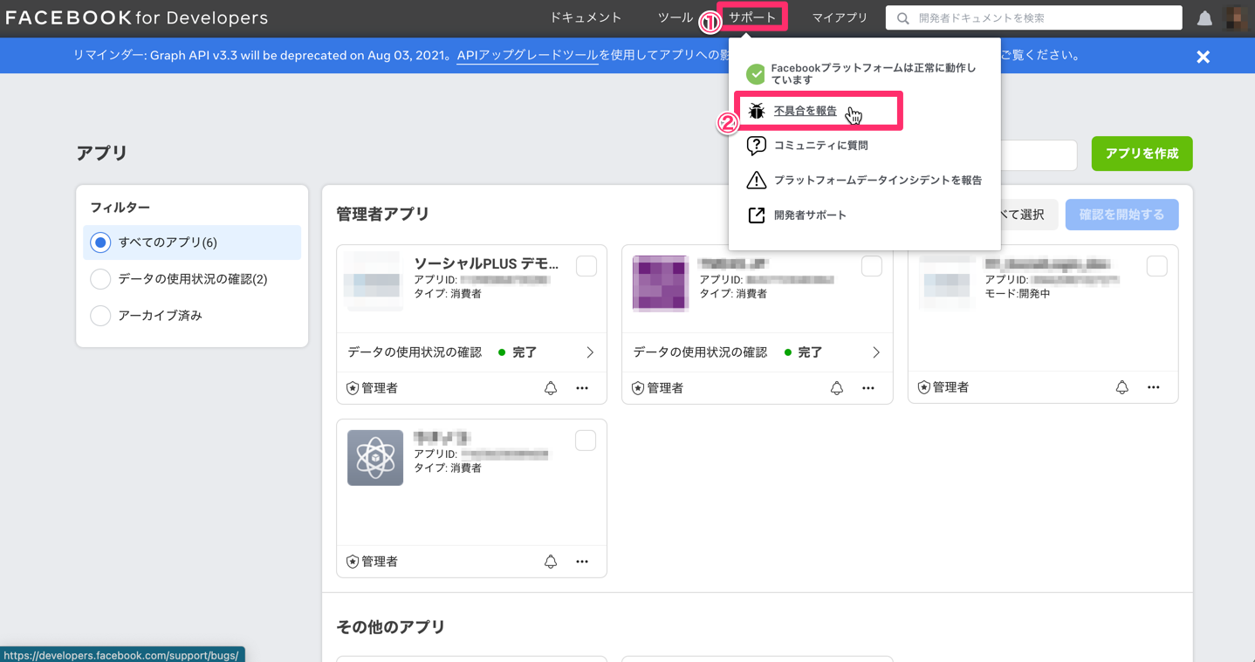Select 開発者サポート menu entry
This screenshot has width=1255, height=662.
[x=810, y=215]
